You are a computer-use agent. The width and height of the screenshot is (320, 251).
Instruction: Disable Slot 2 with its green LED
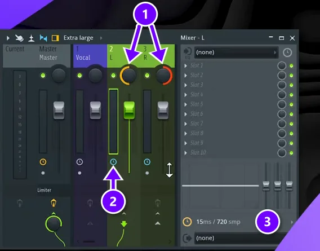291,76
